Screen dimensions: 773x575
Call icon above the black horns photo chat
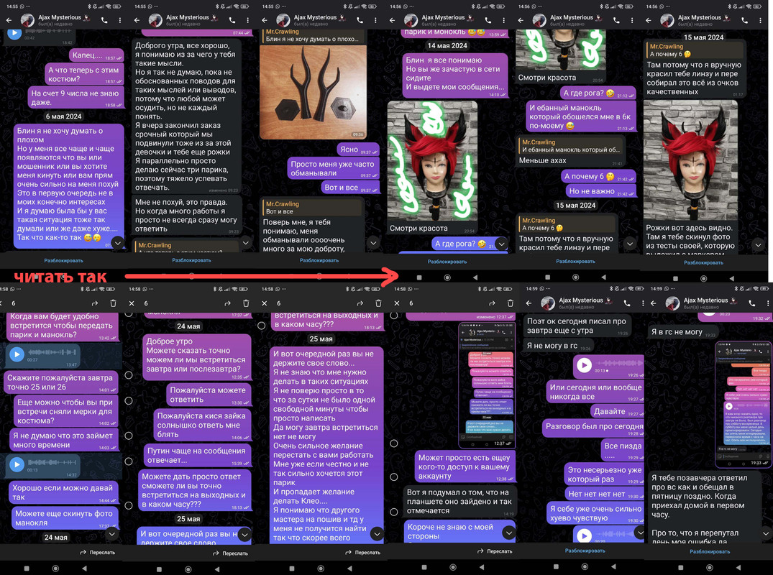pos(360,20)
